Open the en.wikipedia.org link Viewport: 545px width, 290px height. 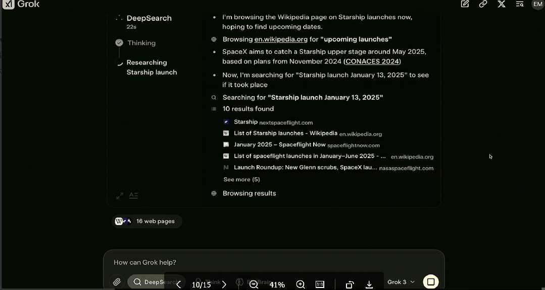[x=281, y=39]
